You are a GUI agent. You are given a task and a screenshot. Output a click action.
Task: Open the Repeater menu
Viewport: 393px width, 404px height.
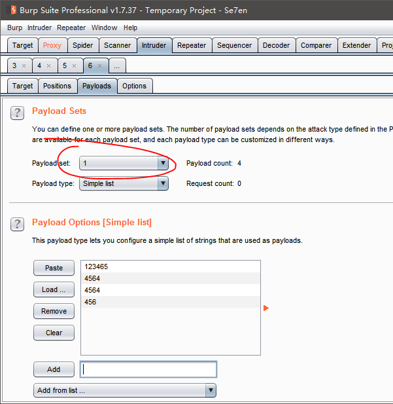(x=71, y=28)
